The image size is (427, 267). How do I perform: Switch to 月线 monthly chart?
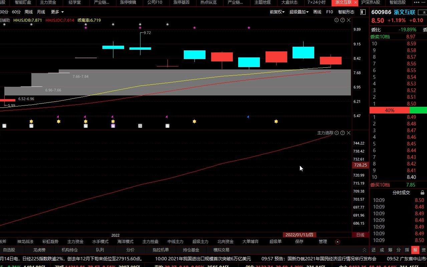pyautogui.click(x=41, y=12)
